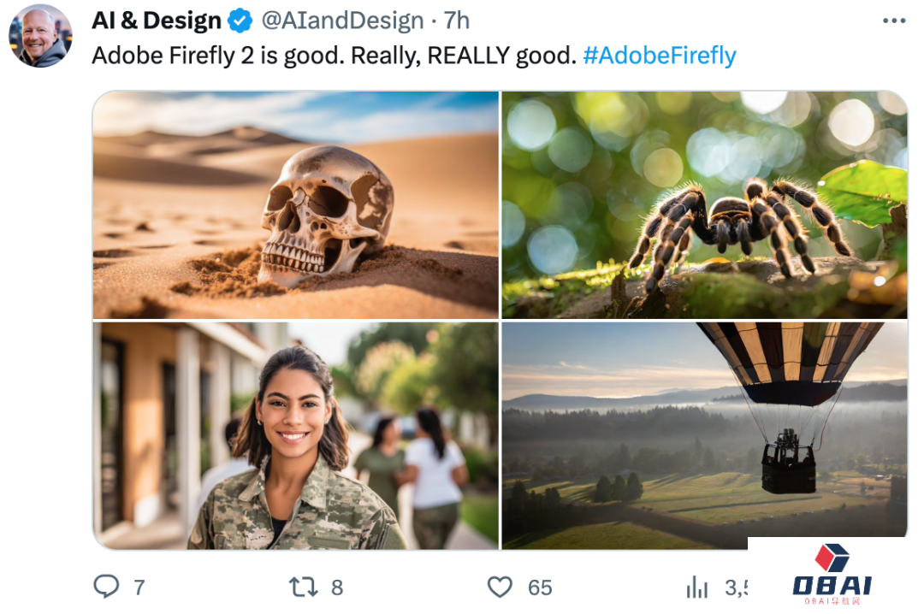This screenshot has width=924, height=614.
Task: Click the like count 65
Action: [x=540, y=587]
